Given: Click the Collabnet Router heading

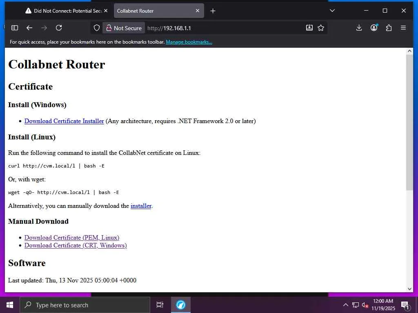Looking at the screenshot, I should [57, 64].
